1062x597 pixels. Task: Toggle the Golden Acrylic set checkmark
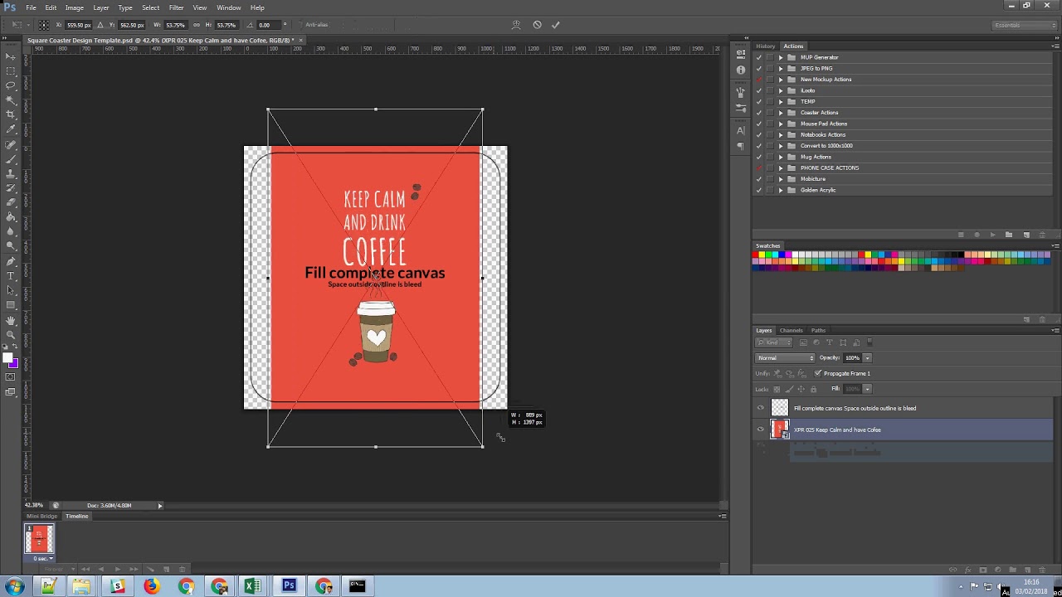(759, 190)
